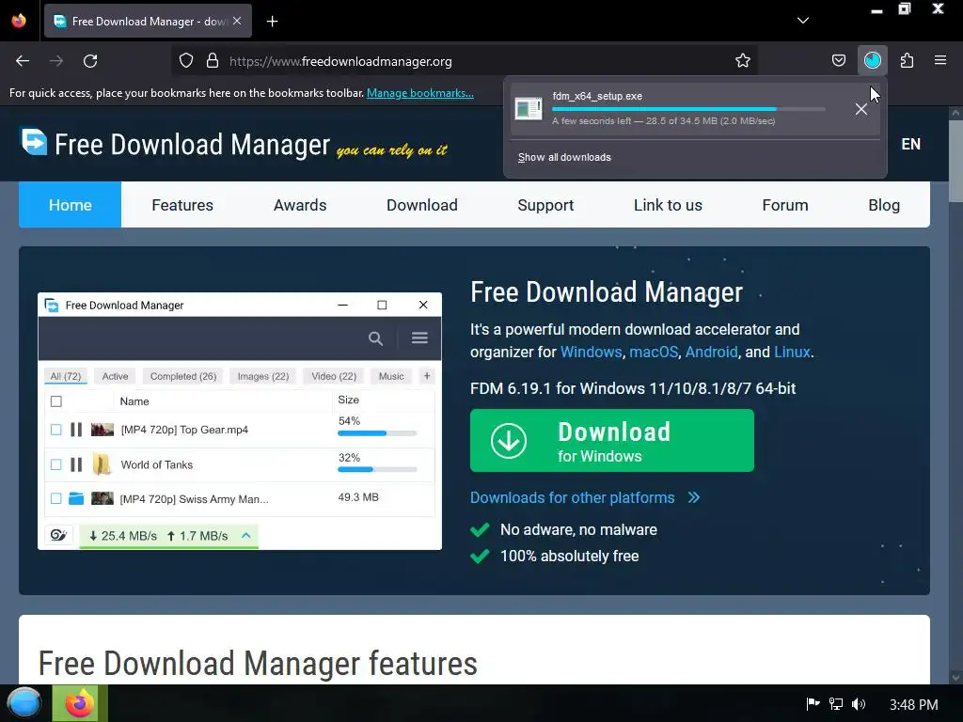Select the Music filter tab
The image size is (963, 722).
(391, 376)
